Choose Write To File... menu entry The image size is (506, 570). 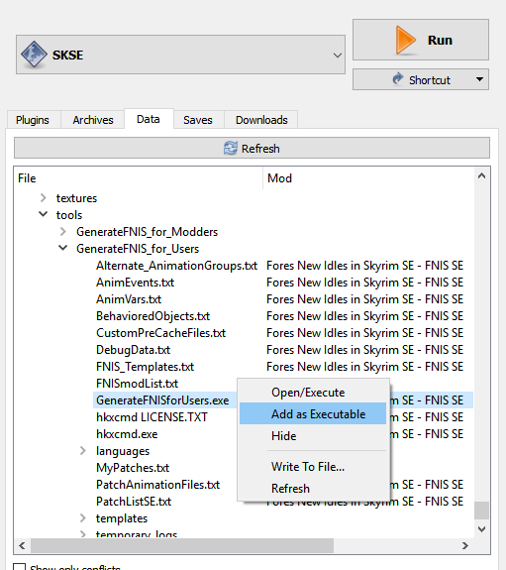tap(313, 466)
